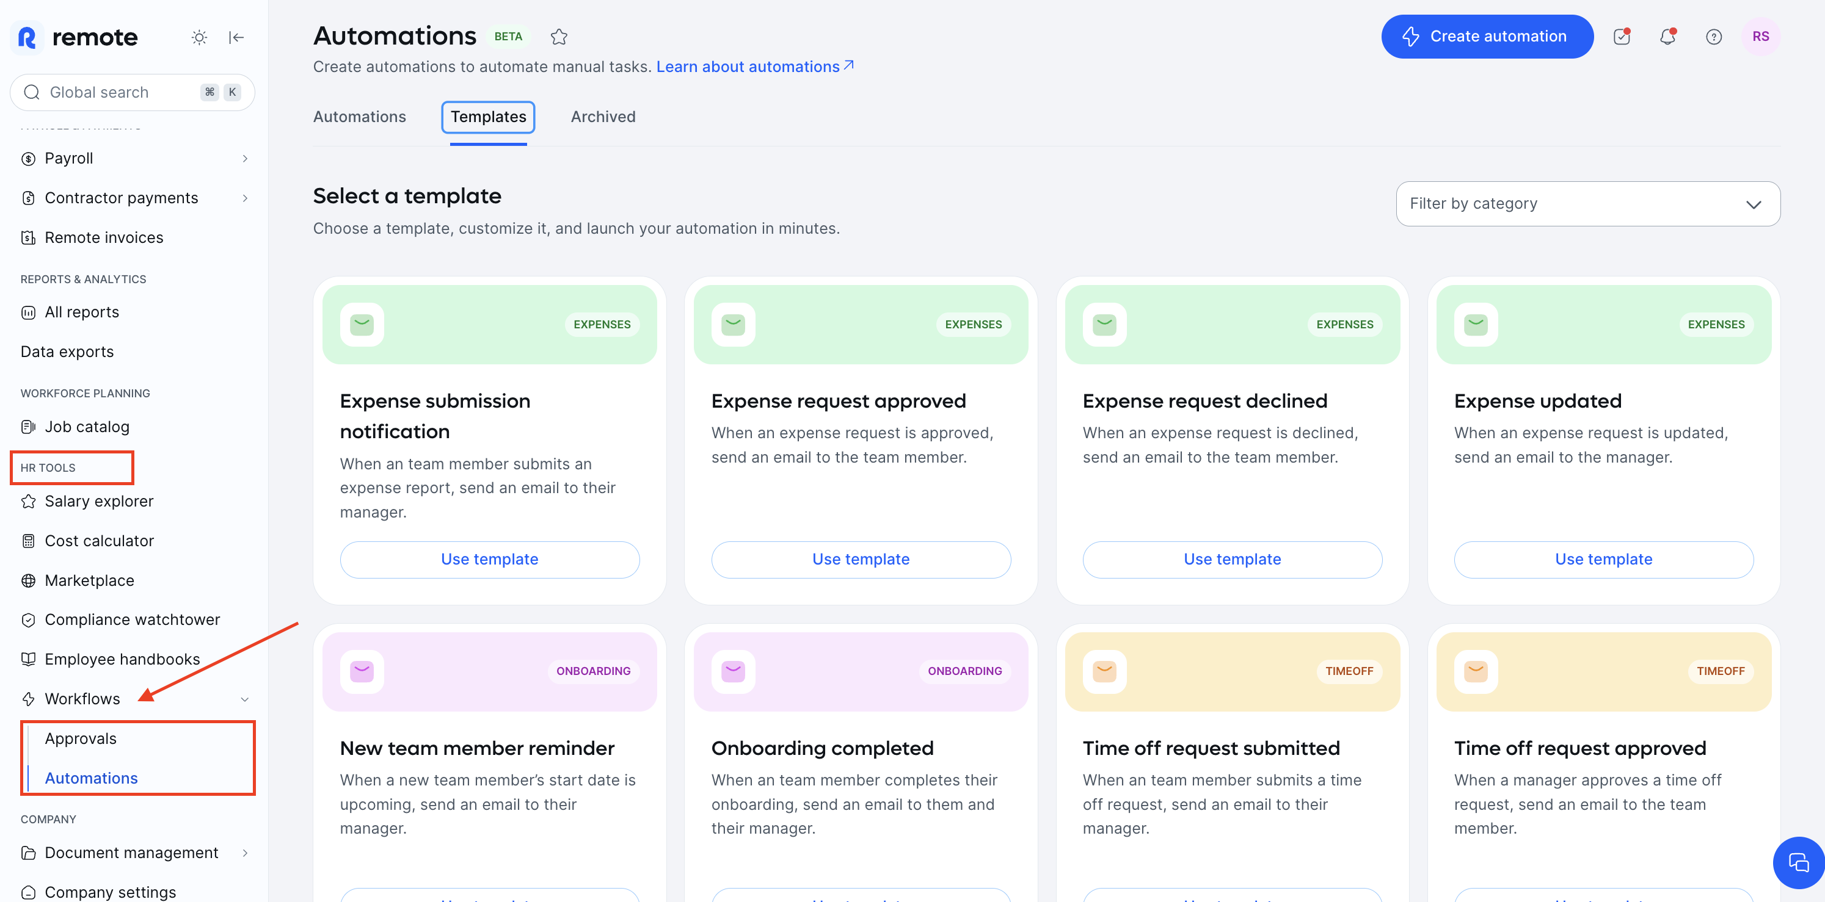Open Learn about automations link
This screenshot has height=902, width=1825.
tap(754, 67)
